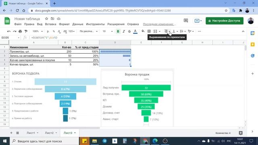This screenshot has height=145, width=258.
Task: Star the document
Action: [47, 19]
